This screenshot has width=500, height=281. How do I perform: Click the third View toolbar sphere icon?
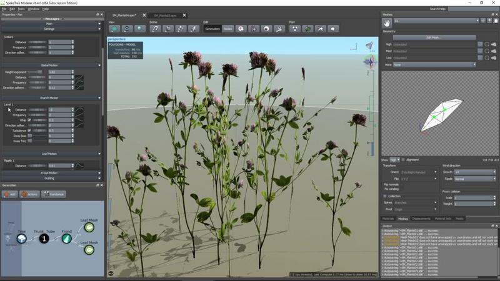[x=139, y=29]
